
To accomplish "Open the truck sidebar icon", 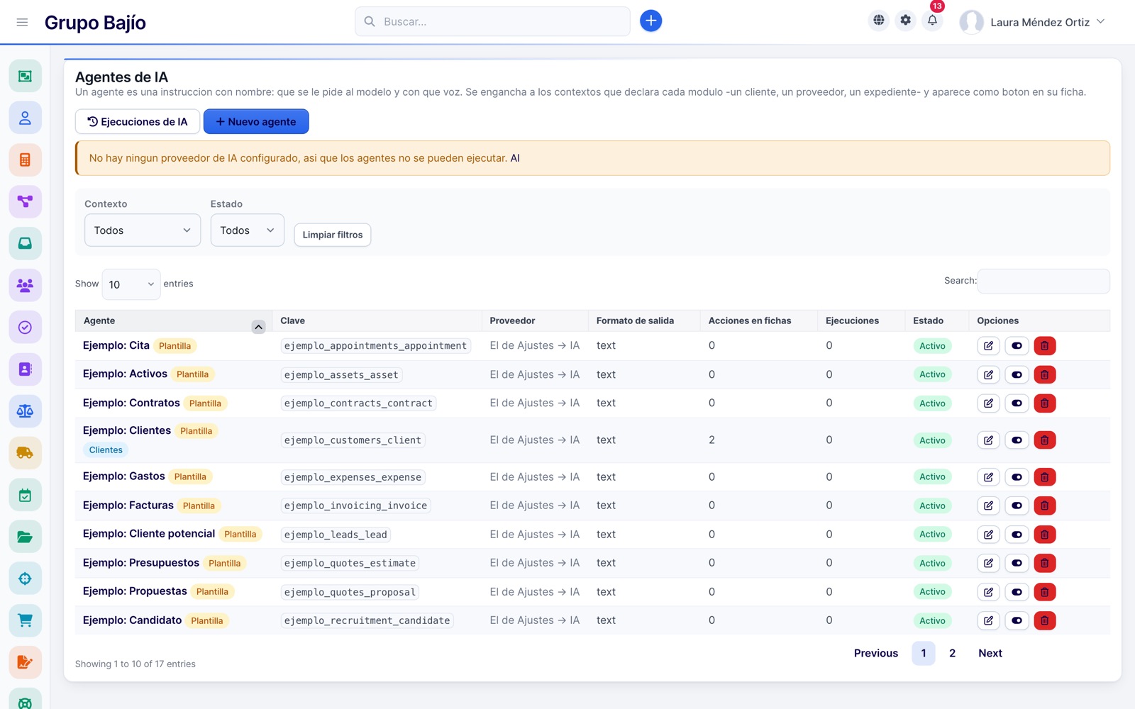I will (x=25, y=452).
